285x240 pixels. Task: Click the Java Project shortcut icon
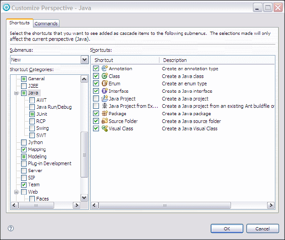click(104, 98)
